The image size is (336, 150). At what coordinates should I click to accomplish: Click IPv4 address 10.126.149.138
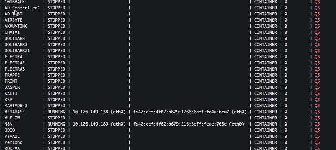tap(90, 112)
